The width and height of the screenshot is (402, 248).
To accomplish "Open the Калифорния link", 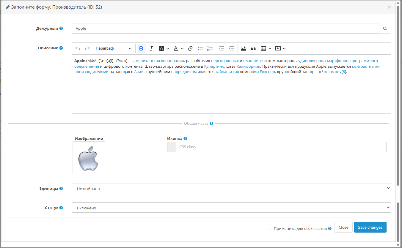I will [248, 67].
